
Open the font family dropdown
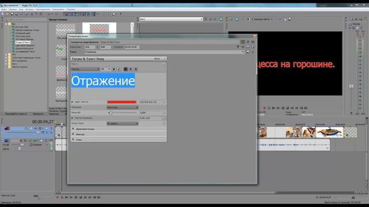[85, 69]
